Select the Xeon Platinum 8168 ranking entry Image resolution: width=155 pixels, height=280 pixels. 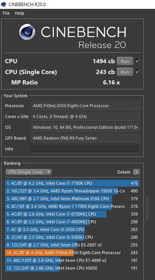click(x=72, y=199)
